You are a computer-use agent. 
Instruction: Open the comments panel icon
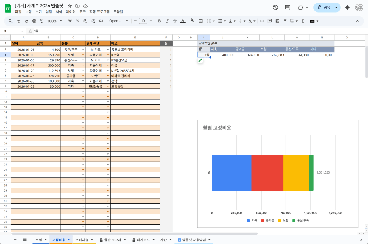tap(287, 8)
